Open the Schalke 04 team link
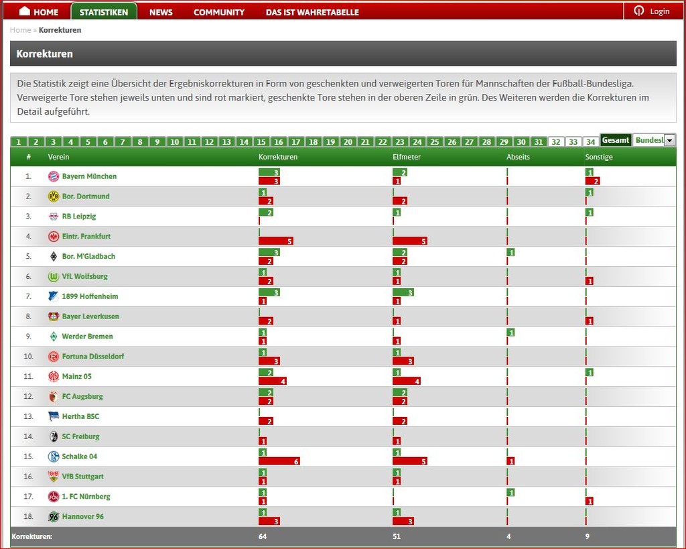The image size is (686, 549). [x=80, y=456]
